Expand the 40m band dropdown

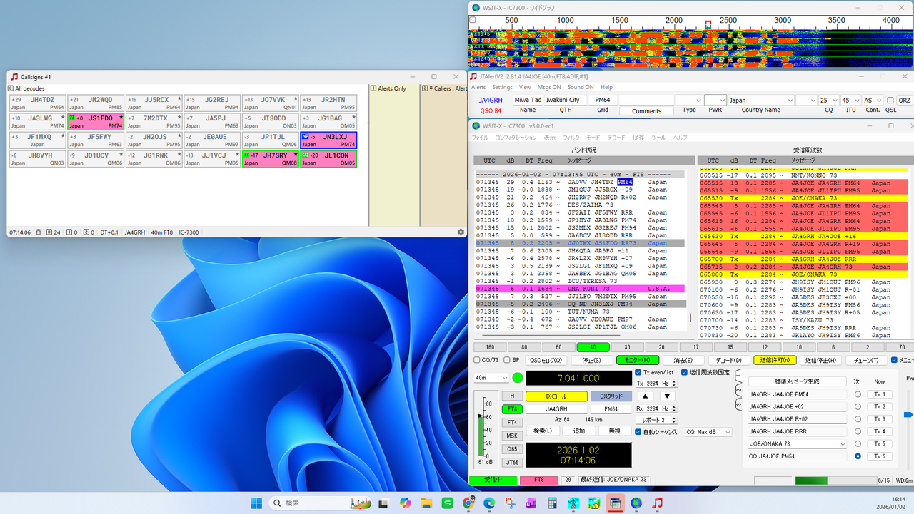click(x=491, y=378)
